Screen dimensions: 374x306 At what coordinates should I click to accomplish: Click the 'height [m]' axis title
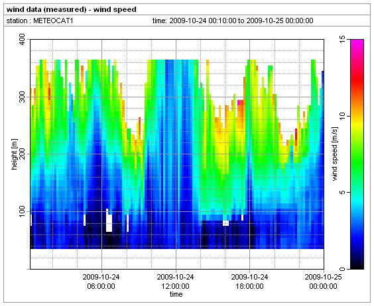point(15,154)
